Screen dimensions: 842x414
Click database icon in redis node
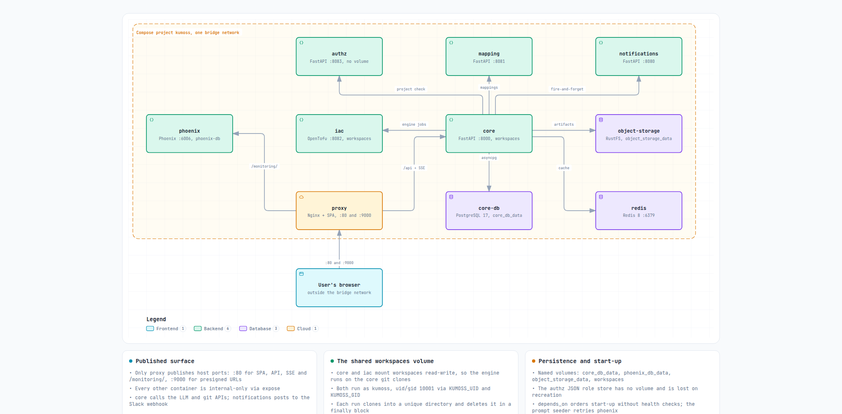click(601, 197)
